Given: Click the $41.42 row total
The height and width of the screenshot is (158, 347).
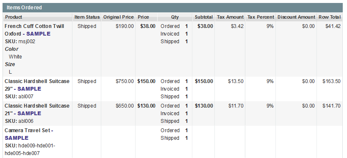Looking at the screenshot, I should coord(333,26).
